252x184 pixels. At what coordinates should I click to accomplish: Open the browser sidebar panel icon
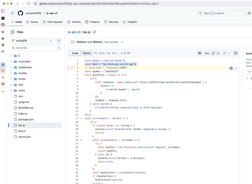pyautogui.click(x=3, y=11)
